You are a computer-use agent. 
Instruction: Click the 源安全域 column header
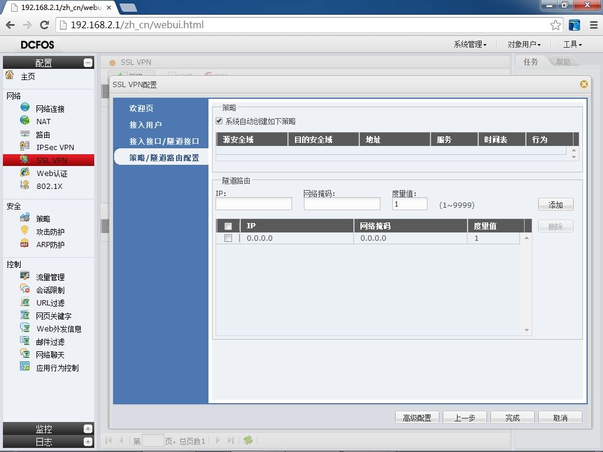[252, 139]
